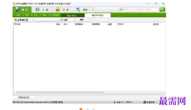The height and width of the screenshot is (110, 191).
Task: Click server status text superdonkey2.peerates.net
Action: [x=38, y=102]
